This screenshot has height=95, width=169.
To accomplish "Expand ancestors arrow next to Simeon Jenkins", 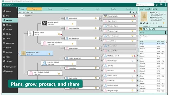I will tap(137, 76).
